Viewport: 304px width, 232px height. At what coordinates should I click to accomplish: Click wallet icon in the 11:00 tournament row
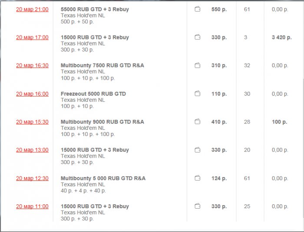pyautogui.click(x=198, y=206)
